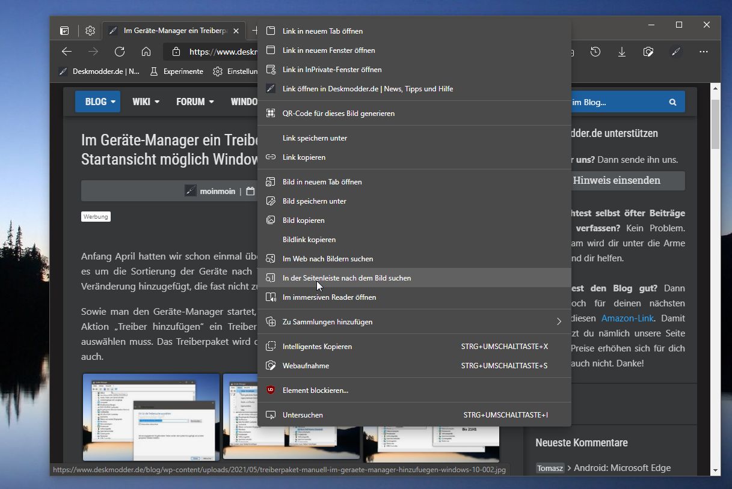Expand the Zu Sammlungen hinzufügen submenu arrow

click(559, 322)
